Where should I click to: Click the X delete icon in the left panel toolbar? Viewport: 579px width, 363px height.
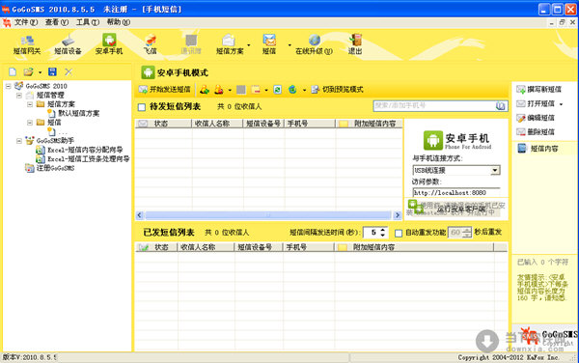click(x=69, y=72)
